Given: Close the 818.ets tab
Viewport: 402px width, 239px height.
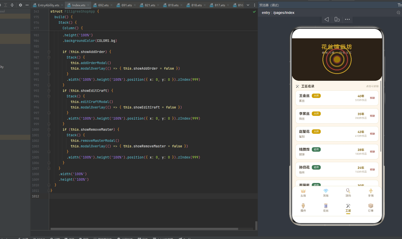Looking at the screenshot, I should [x=205, y=5].
